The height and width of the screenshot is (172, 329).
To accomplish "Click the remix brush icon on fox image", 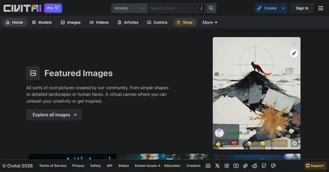I will (294, 53).
